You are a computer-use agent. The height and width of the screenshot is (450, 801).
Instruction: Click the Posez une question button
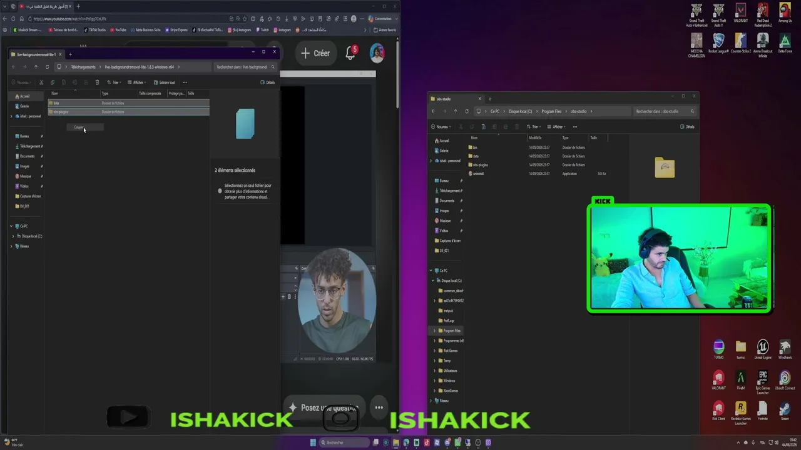click(x=323, y=407)
